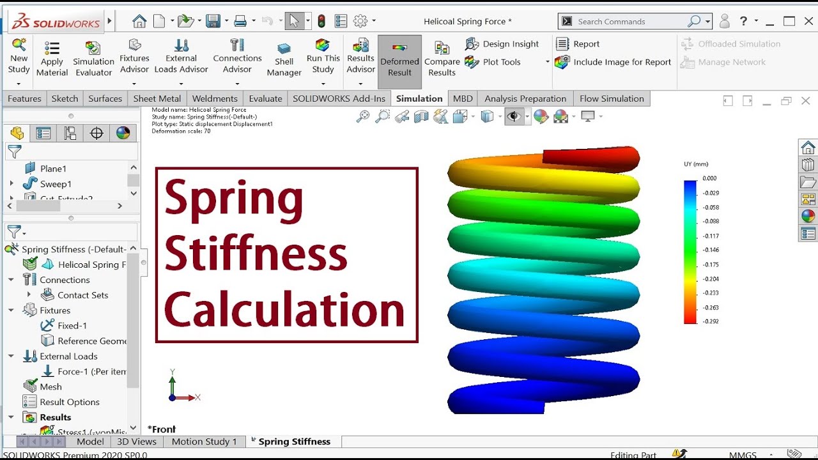Image resolution: width=818 pixels, height=460 pixels.
Task: Switch to 3D Views tab
Action: point(136,441)
